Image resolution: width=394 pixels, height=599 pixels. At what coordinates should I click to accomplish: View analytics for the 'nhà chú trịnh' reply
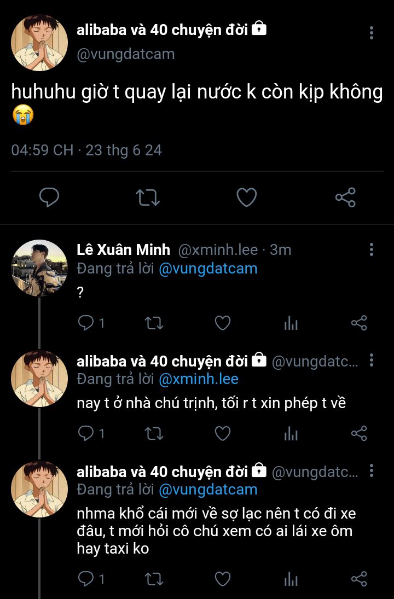click(x=291, y=434)
